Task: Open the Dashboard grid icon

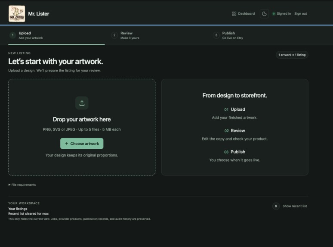Action: 234,14
